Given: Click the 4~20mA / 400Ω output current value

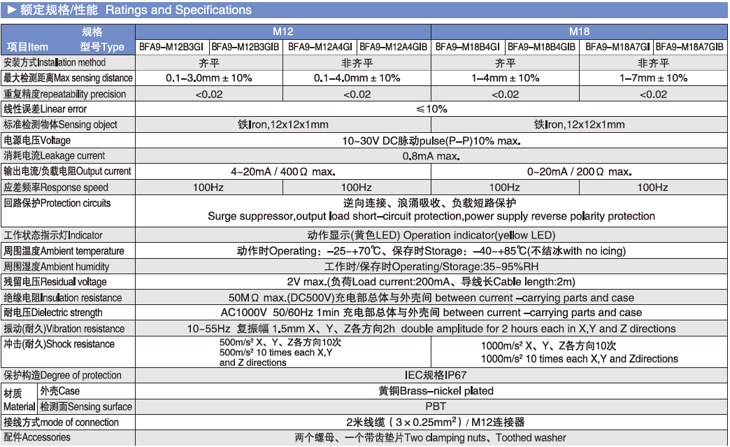Looking at the screenshot, I should pos(282,171).
